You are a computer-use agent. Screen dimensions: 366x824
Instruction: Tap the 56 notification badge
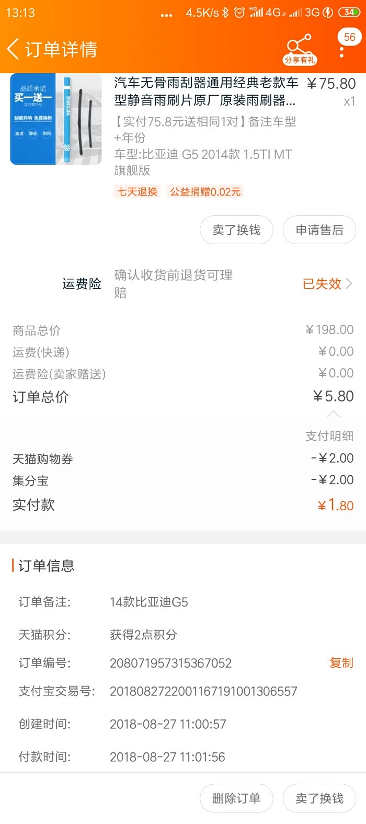(349, 37)
